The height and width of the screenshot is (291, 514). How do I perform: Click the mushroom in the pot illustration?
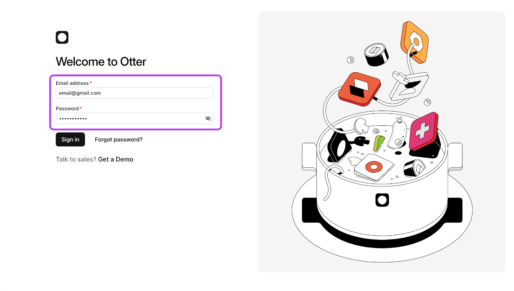click(x=361, y=125)
